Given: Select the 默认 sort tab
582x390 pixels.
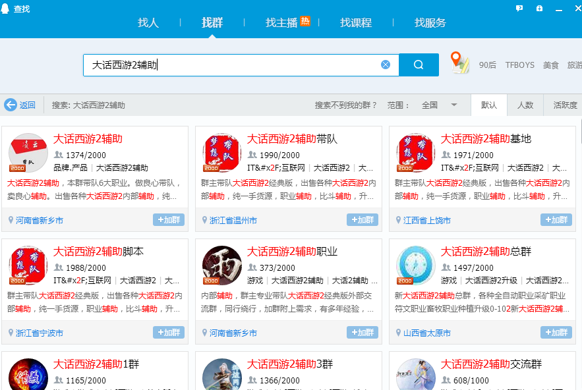Looking at the screenshot, I should point(488,105).
